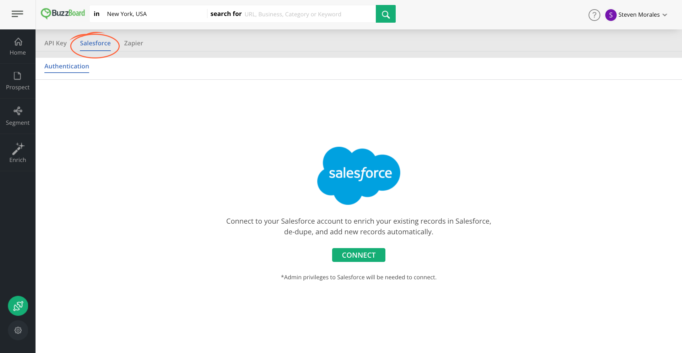Screen dimensions: 682x353
Task: Click the BuzzBoard logo
Action: 63,13
